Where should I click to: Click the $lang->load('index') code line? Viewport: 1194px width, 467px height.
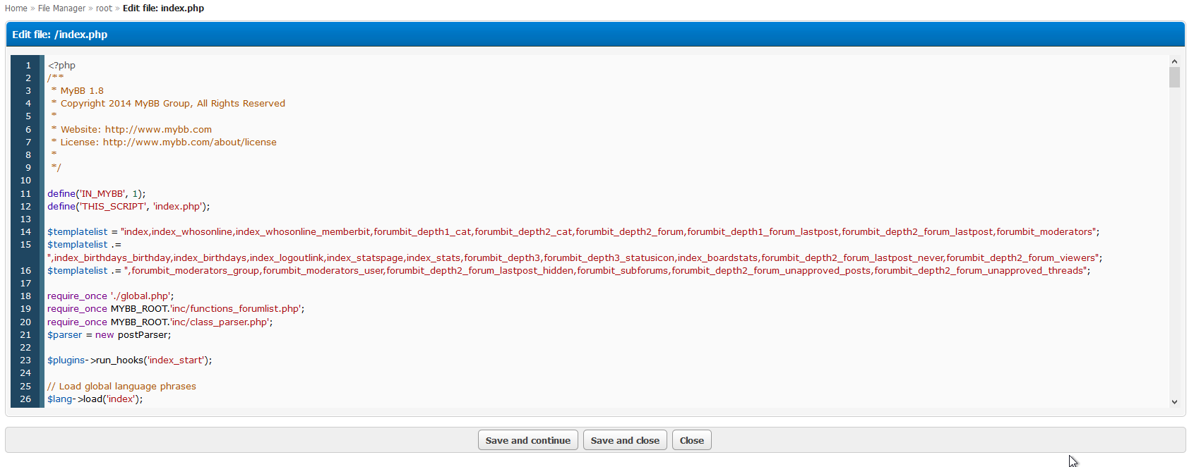95,399
